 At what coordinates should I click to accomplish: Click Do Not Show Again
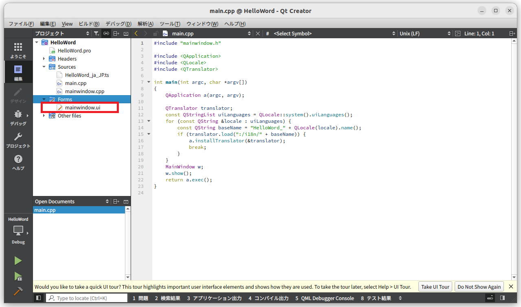479,287
